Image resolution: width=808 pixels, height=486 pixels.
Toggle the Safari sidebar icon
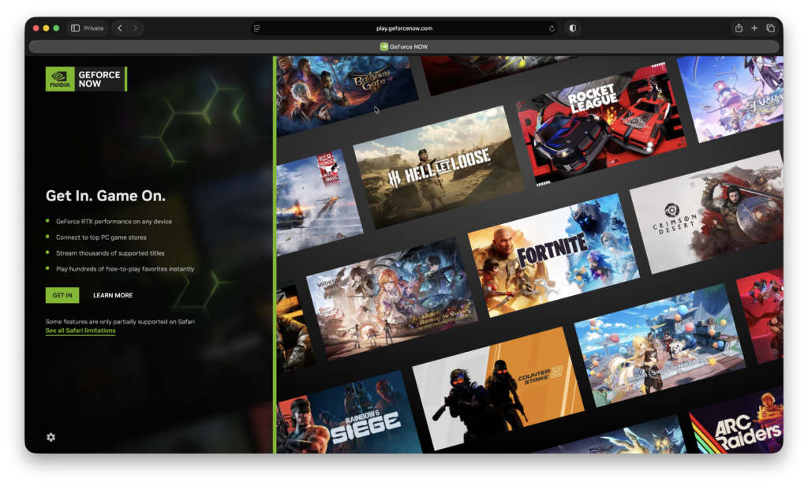pyautogui.click(x=75, y=28)
